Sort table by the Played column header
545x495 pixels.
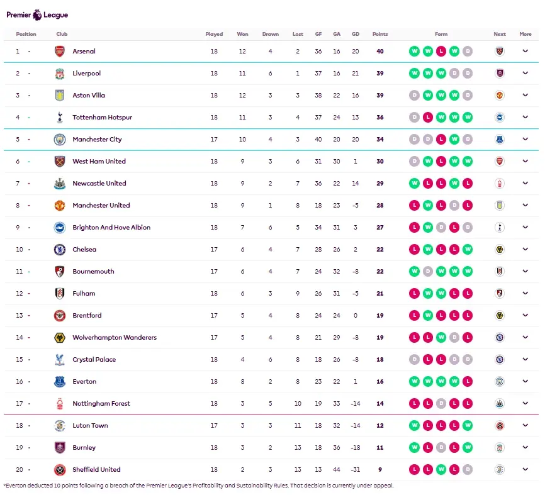tap(214, 34)
